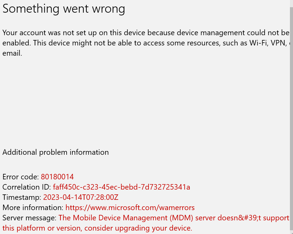Screen dimensions: 293x234
Task: Click the timestamp value 2023-04-14T07:28:00Z
Action: click(81, 197)
